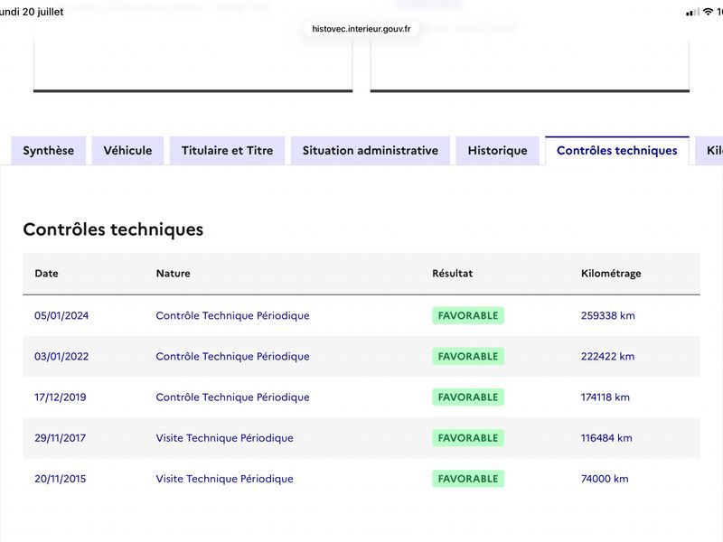Click Visite Technique Périodique in the 29/11/2017 row
This screenshot has height=542, width=723.
(224, 438)
